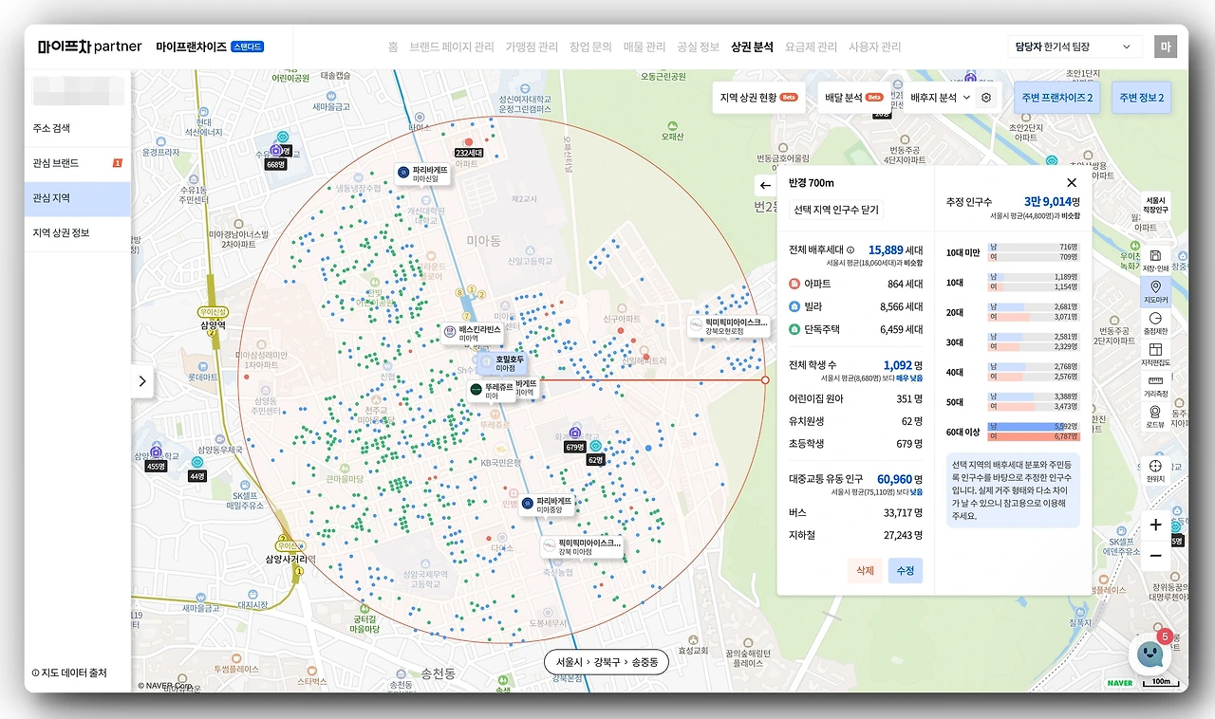The image size is (1215, 719).
Task: Toggle the 서울시 직장인구 button
Action: point(1155,205)
